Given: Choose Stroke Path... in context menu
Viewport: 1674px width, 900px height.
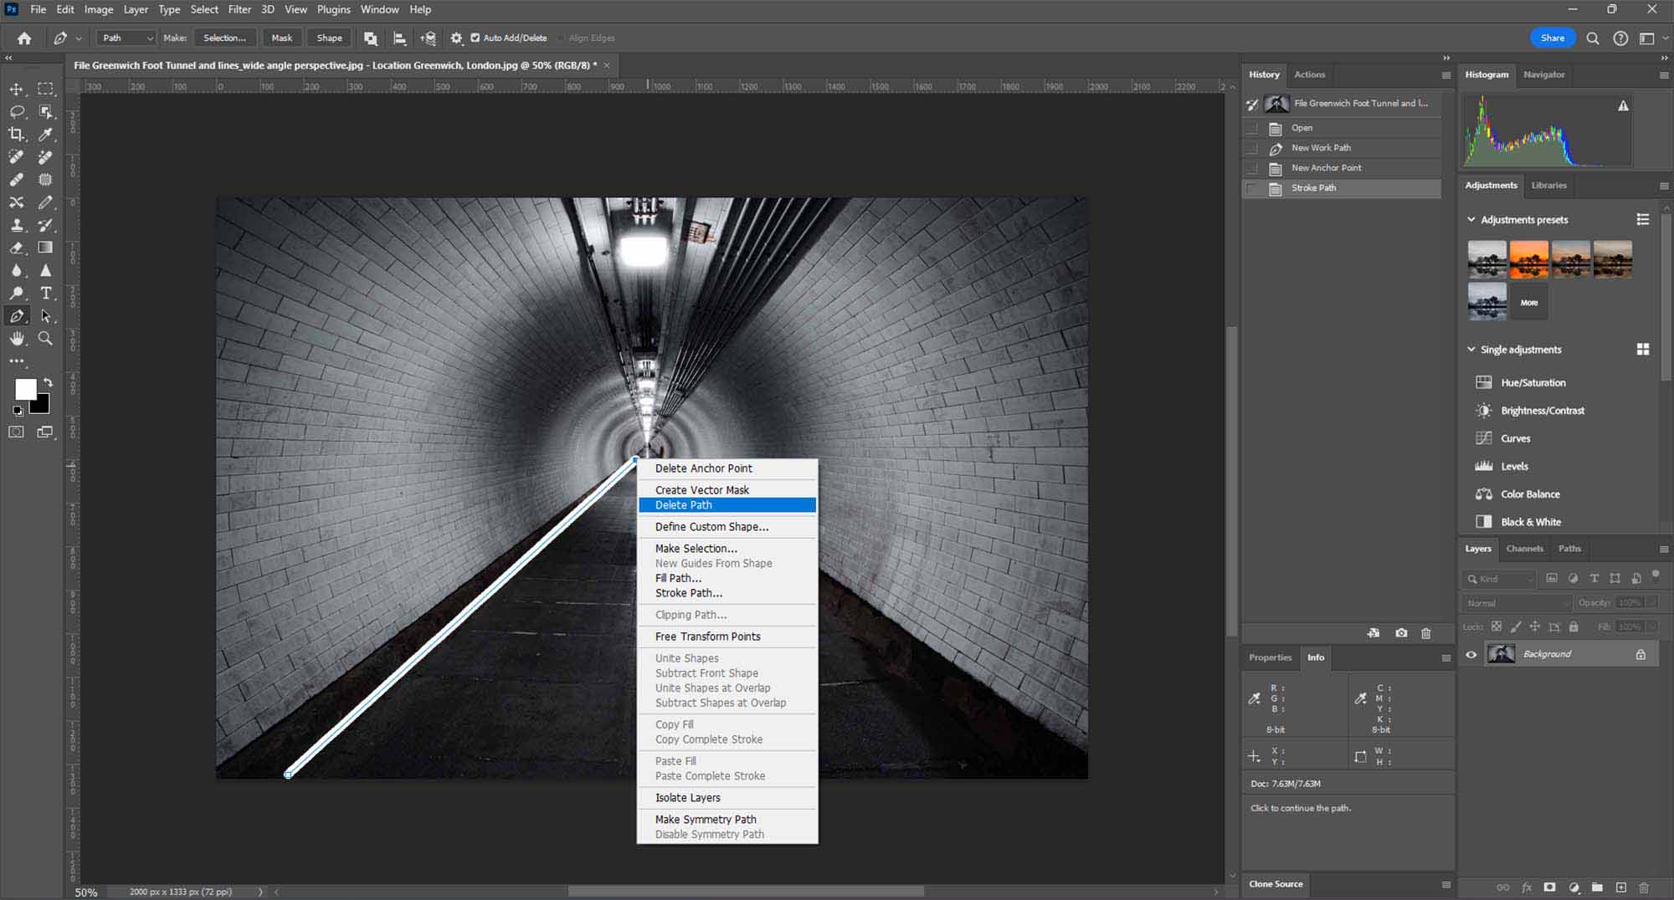Looking at the screenshot, I should point(727,593).
